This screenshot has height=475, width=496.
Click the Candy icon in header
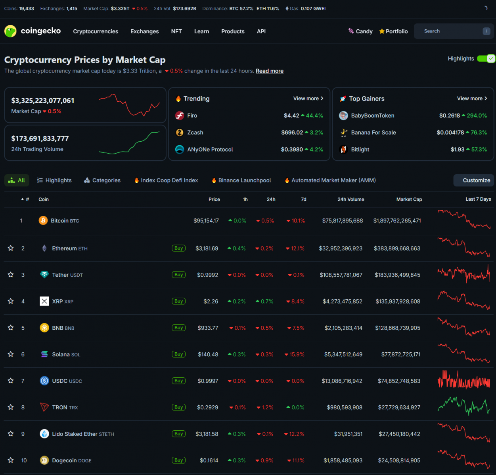tap(351, 31)
